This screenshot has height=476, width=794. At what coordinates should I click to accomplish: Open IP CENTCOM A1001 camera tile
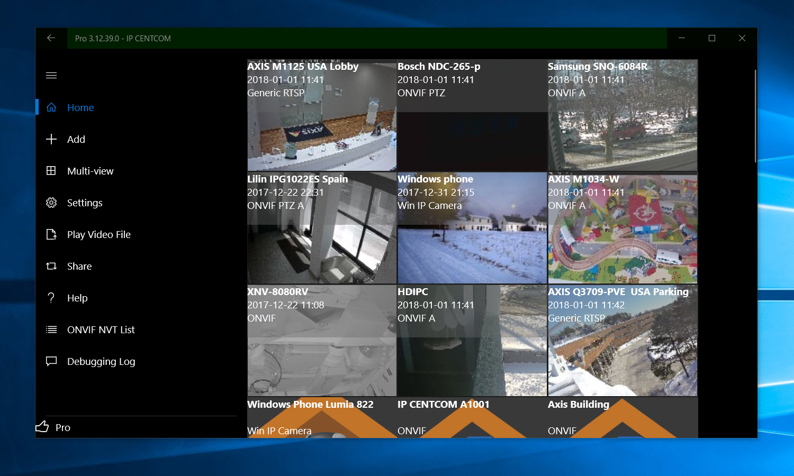click(472, 417)
